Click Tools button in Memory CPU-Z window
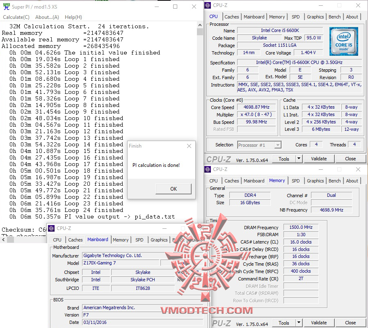Viewport: 368px width, 328px height. 283,323
